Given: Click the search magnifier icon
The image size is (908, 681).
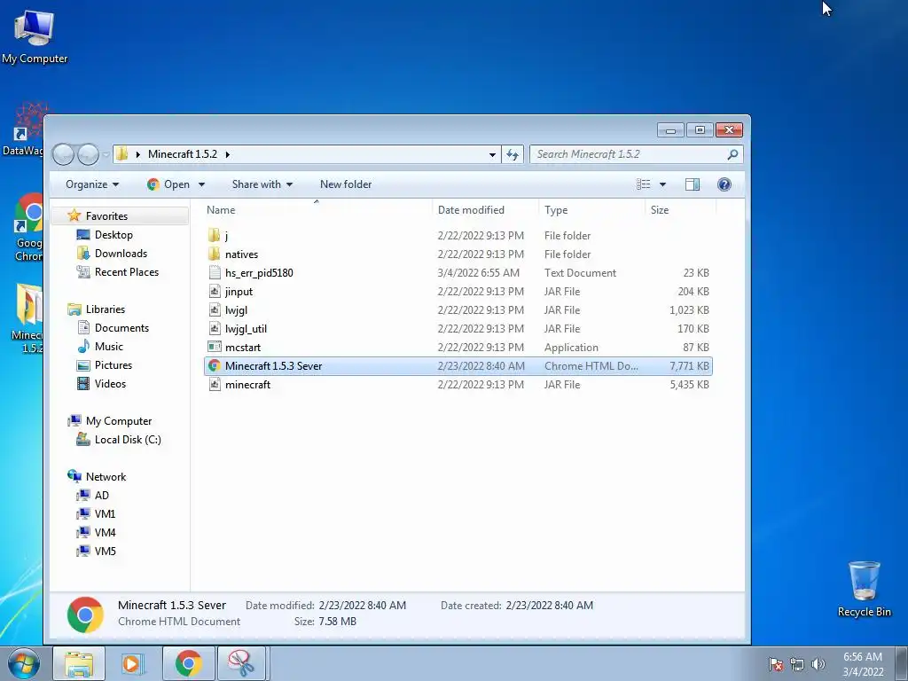Looking at the screenshot, I should pyautogui.click(x=732, y=154).
